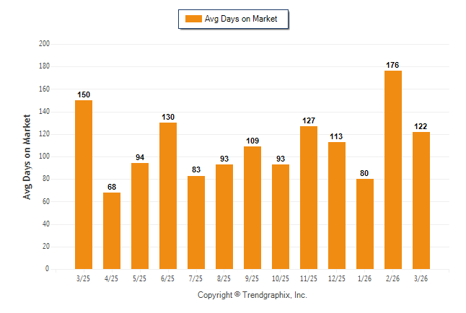This screenshot has width=466, height=313.
Task: Click the vertical Avg Days on Market axis title
Action: pos(27,156)
